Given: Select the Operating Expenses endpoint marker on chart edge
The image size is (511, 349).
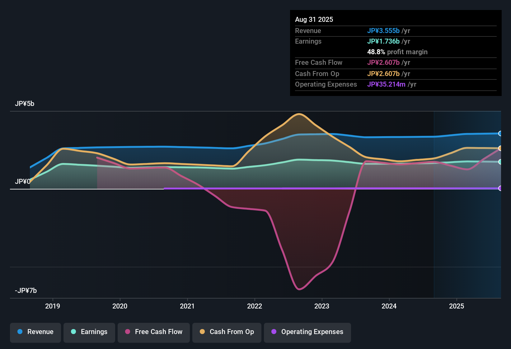Looking at the screenshot, I should coord(500,188).
